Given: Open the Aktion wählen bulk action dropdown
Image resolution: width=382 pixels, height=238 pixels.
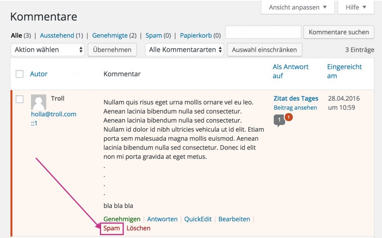Looking at the screenshot, I should tap(47, 49).
